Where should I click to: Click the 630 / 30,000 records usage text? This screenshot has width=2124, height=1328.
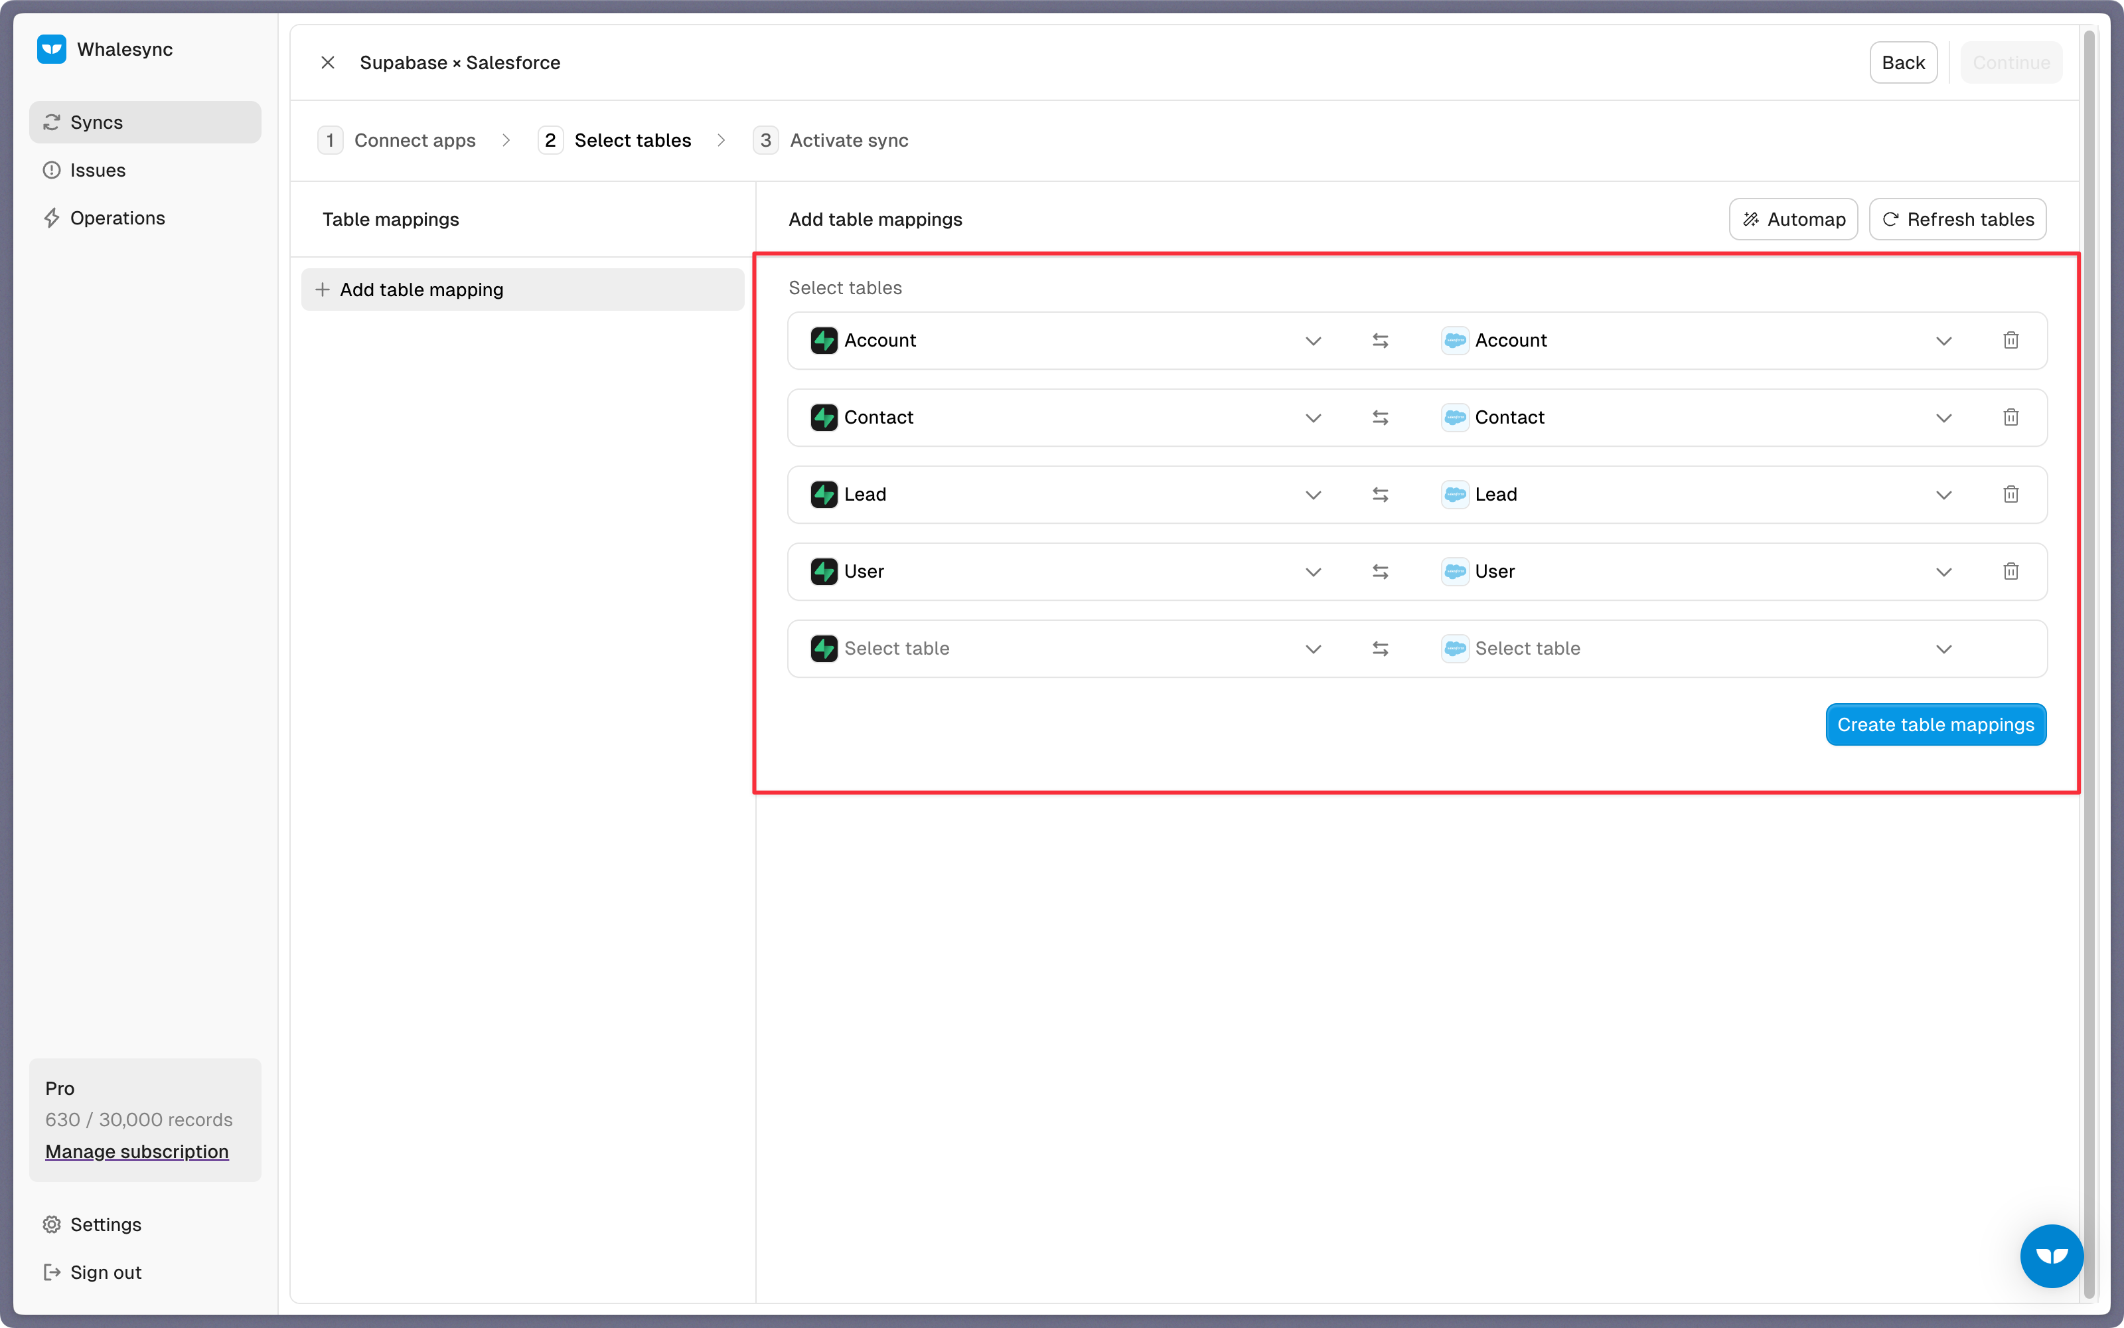coord(139,1120)
